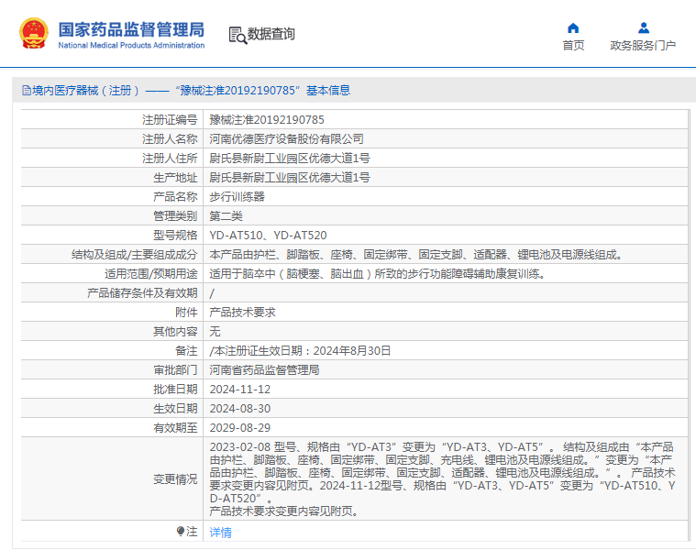Select model spec YD-AT510、YD-AT520
696x550 pixels.
tap(268, 235)
